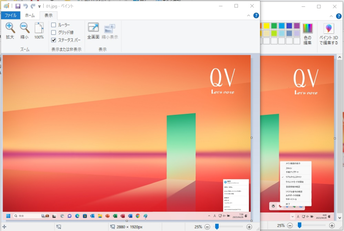The width and height of the screenshot is (344, 231).
Task: Decrease zoom with minus in front status bar
Action: click(207, 227)
